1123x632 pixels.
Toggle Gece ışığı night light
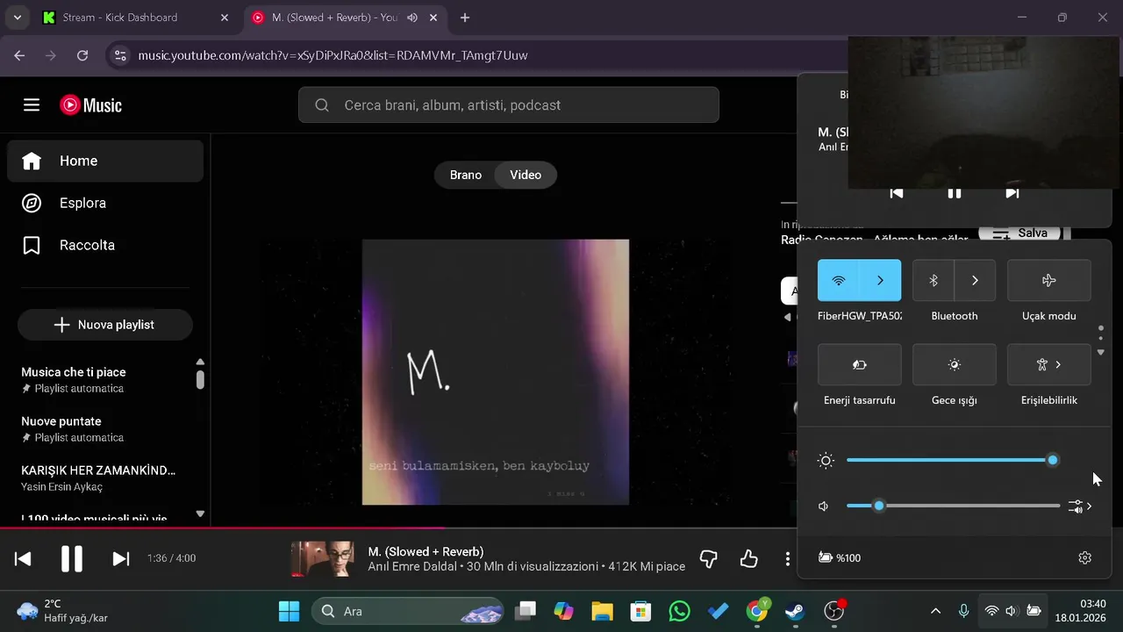(955, 365)
